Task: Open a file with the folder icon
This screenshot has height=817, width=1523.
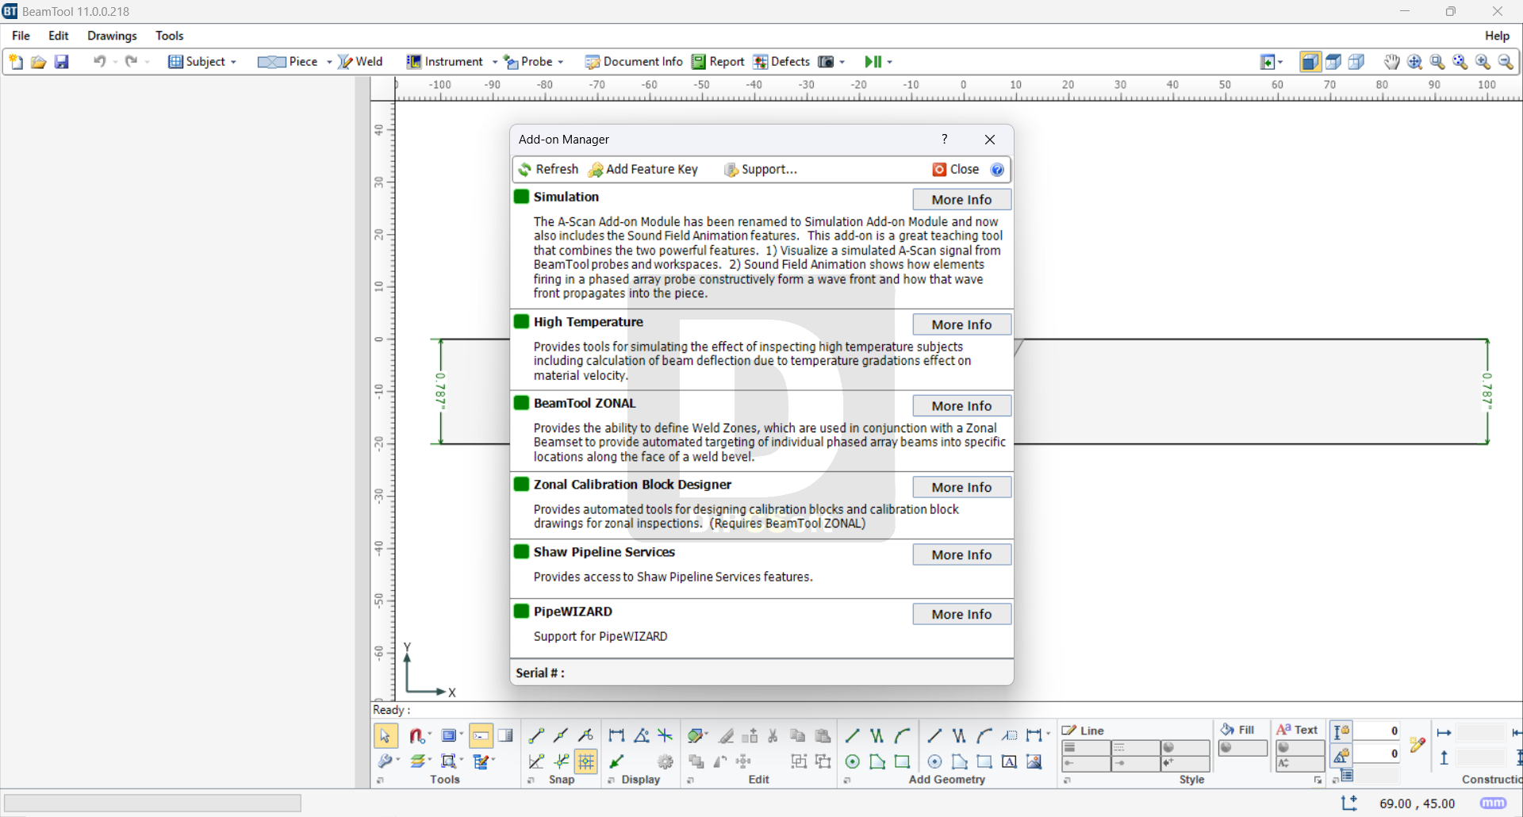Action: pos(38,62)
